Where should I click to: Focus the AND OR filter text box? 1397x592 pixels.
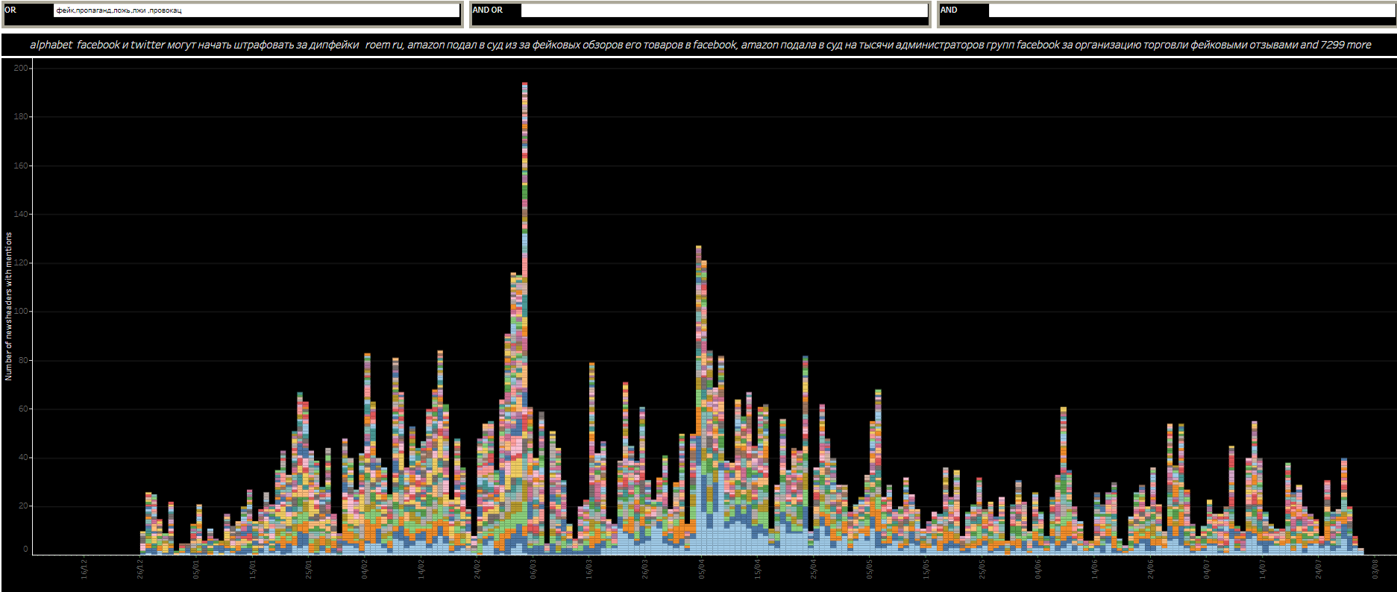point(723,10)
